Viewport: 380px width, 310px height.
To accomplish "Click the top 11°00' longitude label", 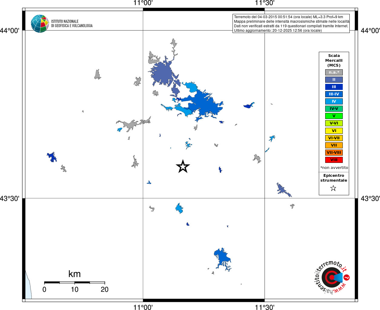I will tap(143, 3).
